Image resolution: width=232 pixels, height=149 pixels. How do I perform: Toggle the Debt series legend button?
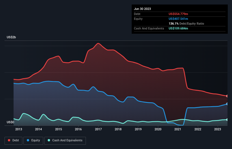click(x=14, y=141)
